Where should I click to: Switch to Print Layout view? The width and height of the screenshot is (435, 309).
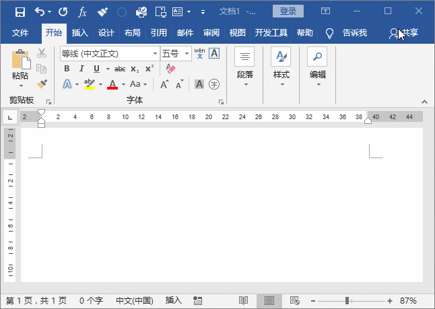(269, 301)
